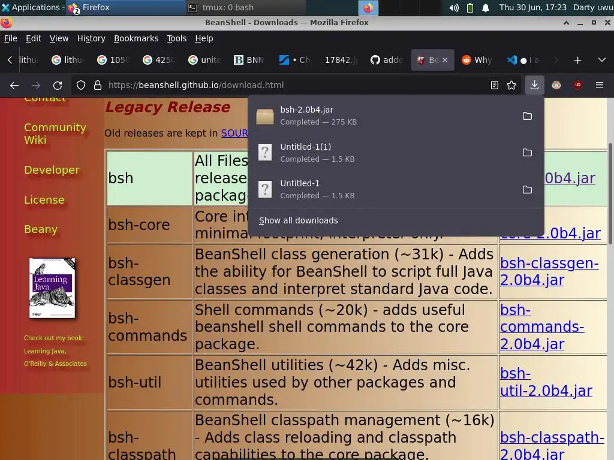Switch to the '4250' Google tab
614x460 pixels.
tap(158, 60)
